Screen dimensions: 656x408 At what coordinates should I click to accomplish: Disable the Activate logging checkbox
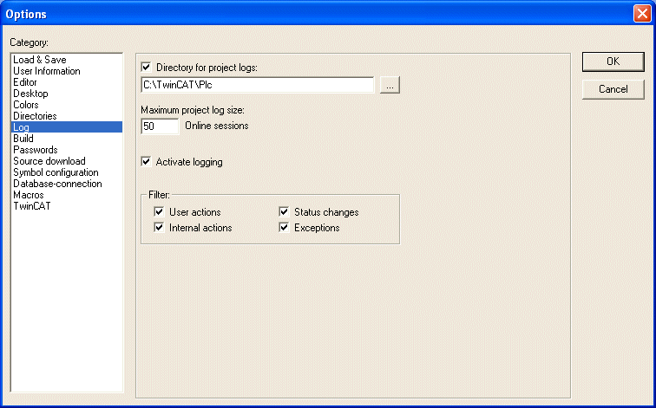(146, 162)
